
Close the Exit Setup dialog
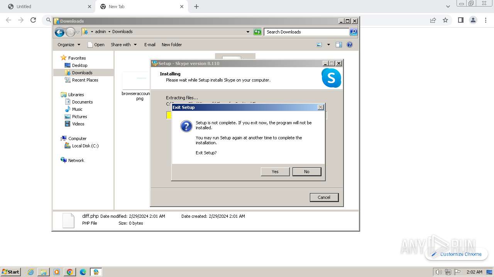(x=321, y=107)
